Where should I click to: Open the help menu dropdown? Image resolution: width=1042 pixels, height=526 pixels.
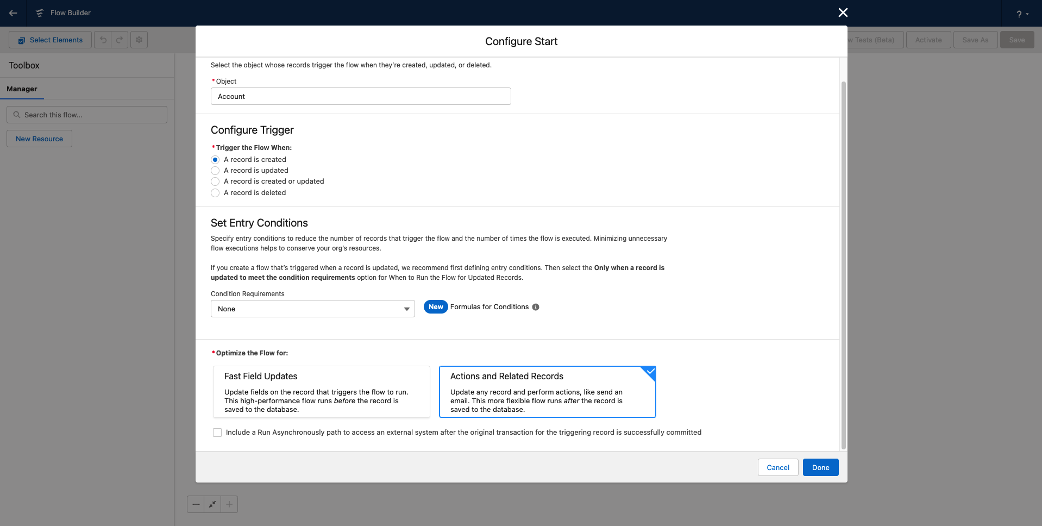(1022, 13)
